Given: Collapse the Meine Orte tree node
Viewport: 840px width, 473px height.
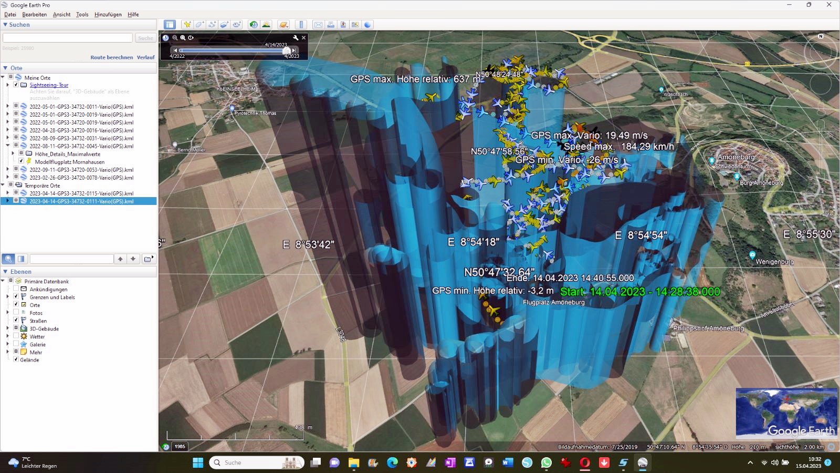Looking at the screenshot, I should point(3,77).
